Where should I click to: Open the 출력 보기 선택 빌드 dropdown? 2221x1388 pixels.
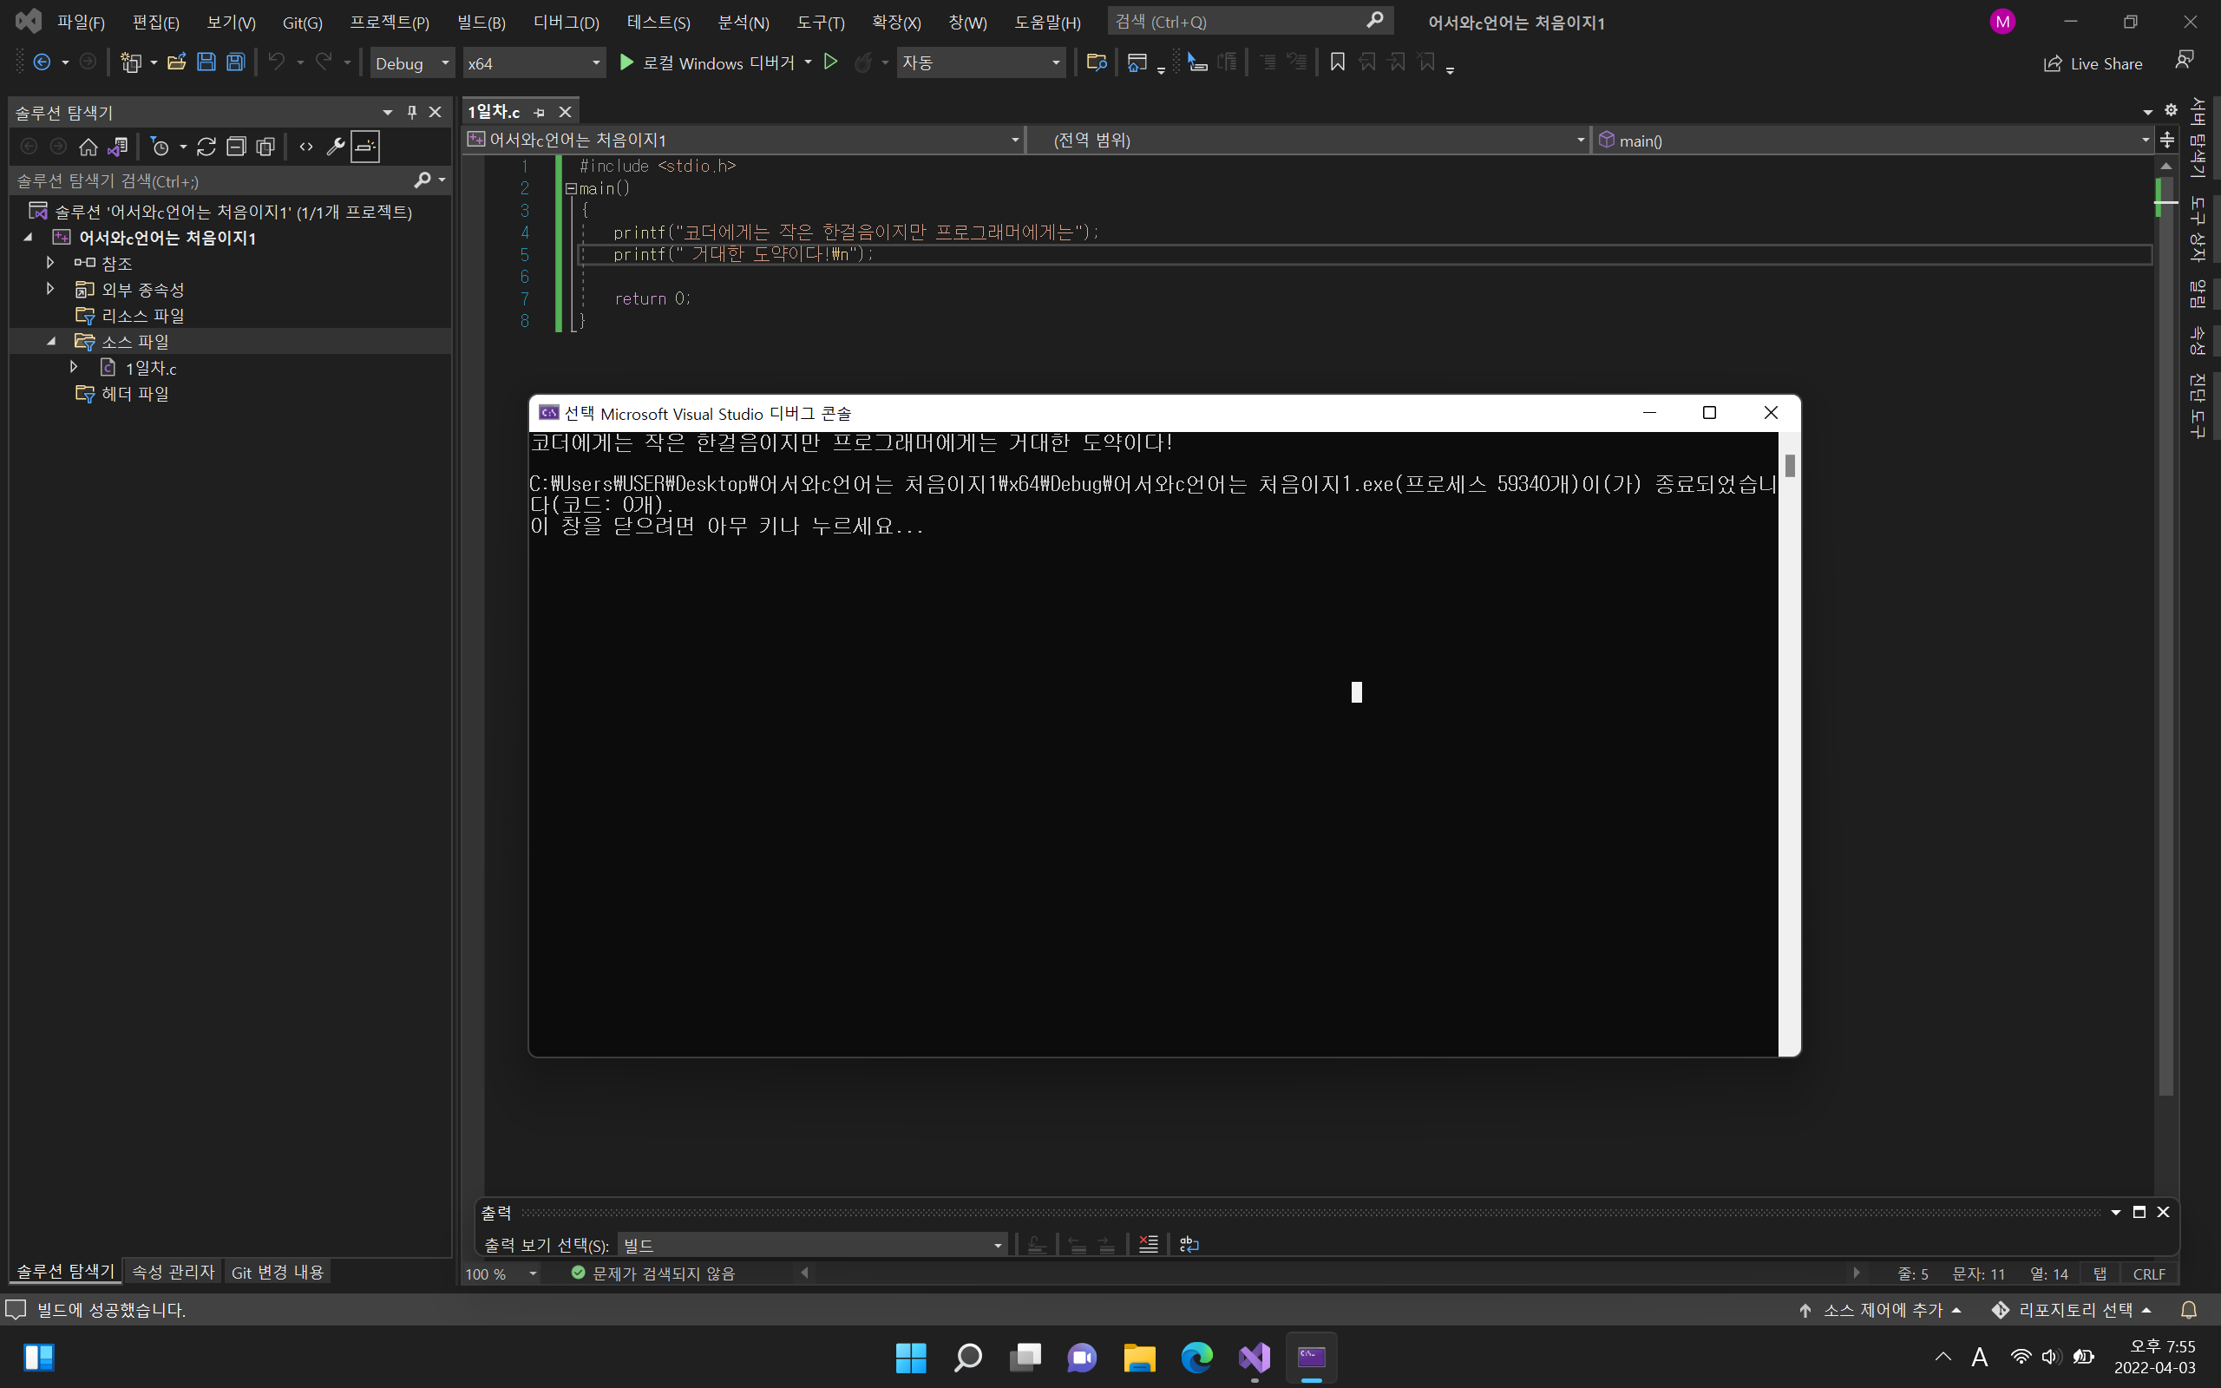coord(812,1245)
